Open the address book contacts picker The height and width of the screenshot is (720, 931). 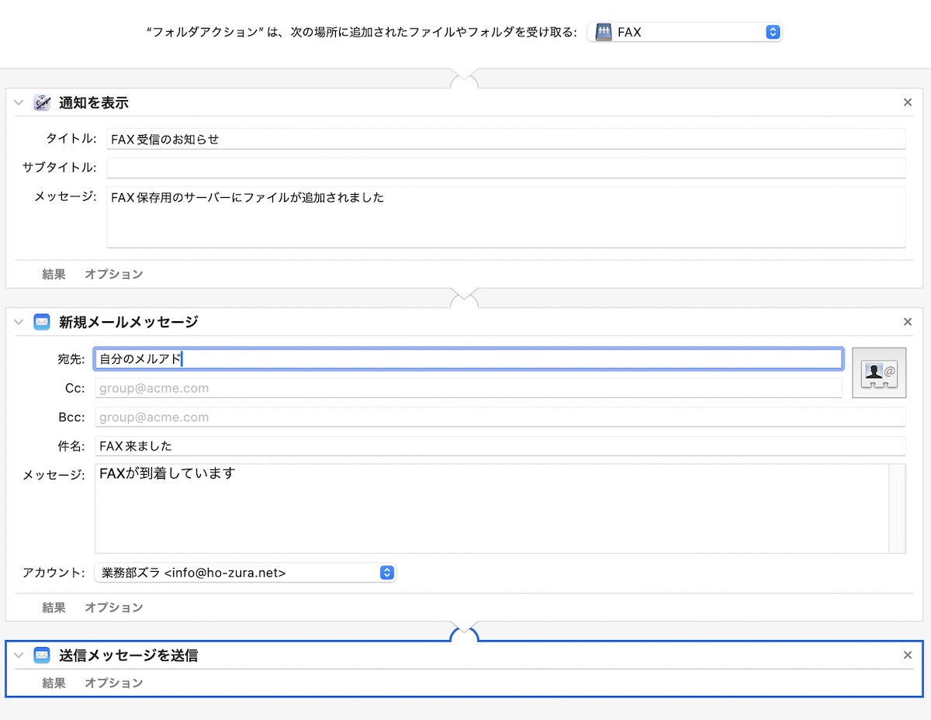878,372
